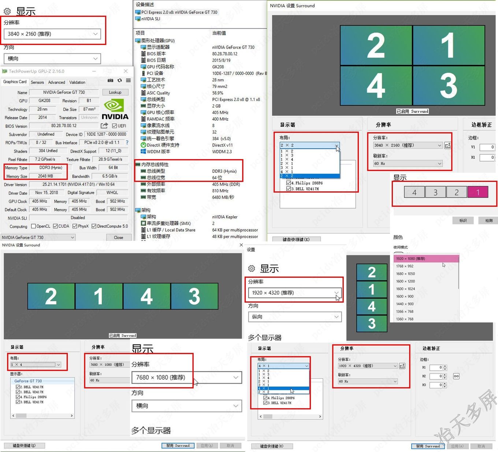Switch to the Sensors tab
Image resolution: width=498 pixels, height=452 pixels.
click(37, 82)
